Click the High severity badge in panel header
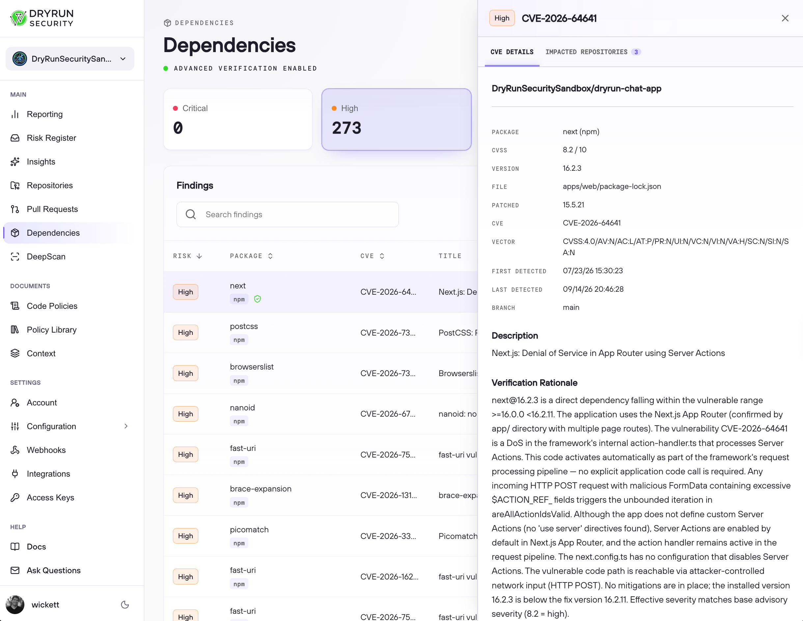This screenshot has width=803, height=621. pos(502,18)
